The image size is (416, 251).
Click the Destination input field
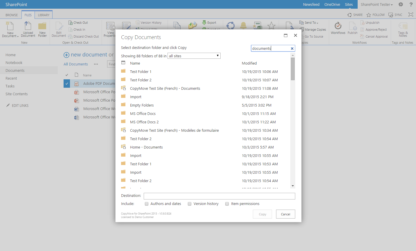click(219, 196)
